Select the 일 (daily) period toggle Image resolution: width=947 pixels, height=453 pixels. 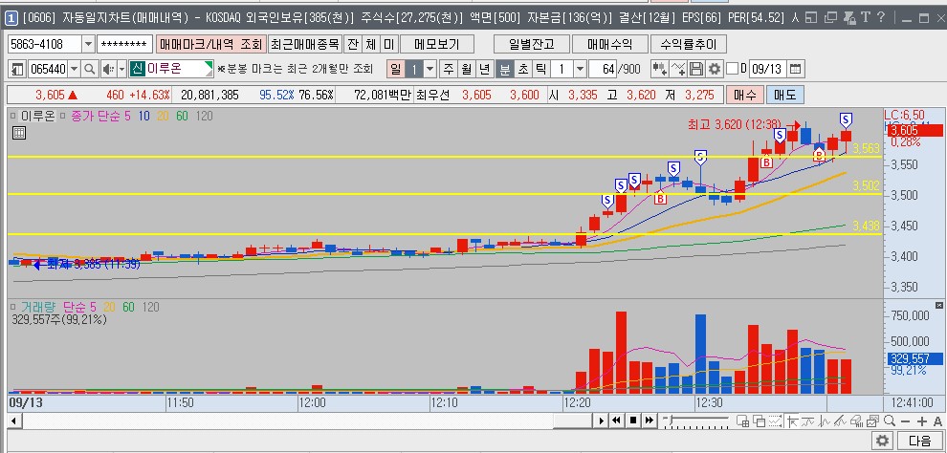(x=396, y=70)
